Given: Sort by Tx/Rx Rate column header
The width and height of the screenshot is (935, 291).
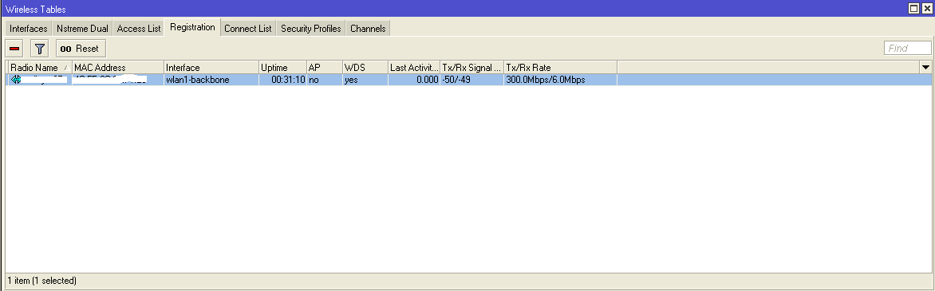Looking at the screenshot, I should click(561, 68).
